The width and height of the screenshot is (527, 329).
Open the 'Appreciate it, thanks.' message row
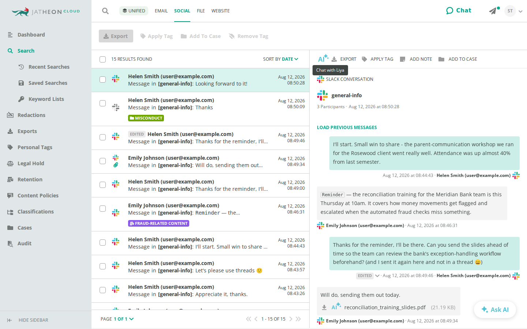pyautogui.click(x=200, y=291)
